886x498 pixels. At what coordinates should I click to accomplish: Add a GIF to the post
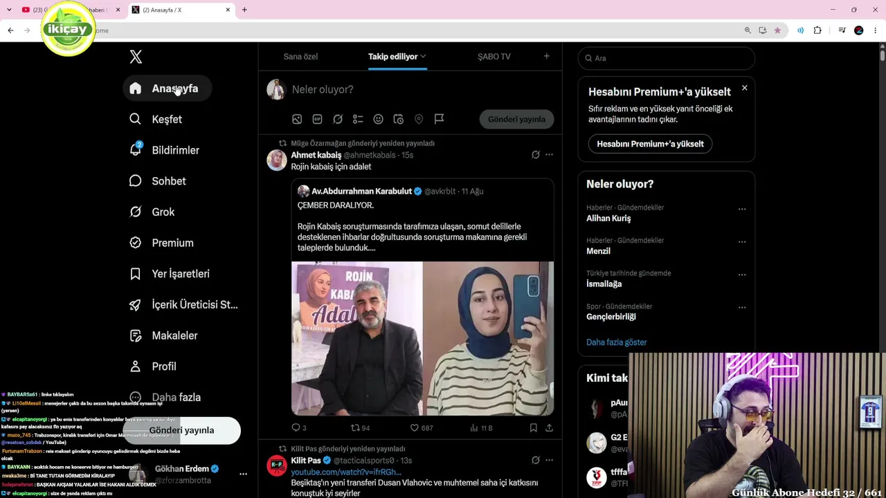pyautogui.click(x=317, y=119)
